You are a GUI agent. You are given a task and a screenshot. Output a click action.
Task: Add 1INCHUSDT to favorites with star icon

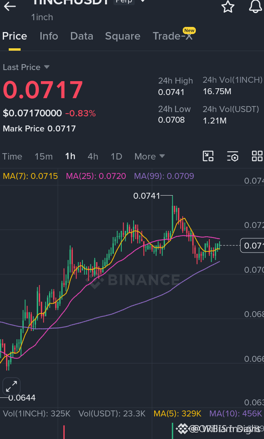(228, 6)
